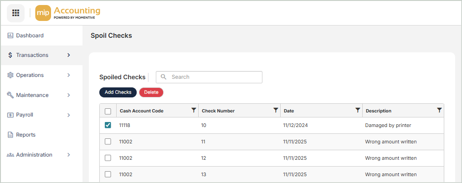Uncheck the row for check number 10
462x183 pixels.
pos(108,125)
